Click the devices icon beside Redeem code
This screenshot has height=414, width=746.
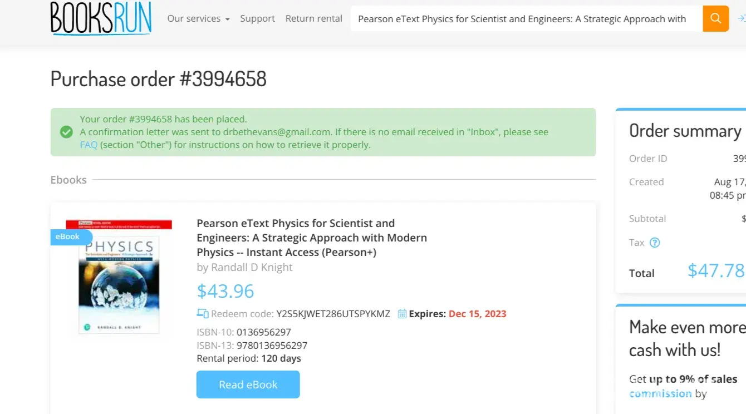coord(203,314)
